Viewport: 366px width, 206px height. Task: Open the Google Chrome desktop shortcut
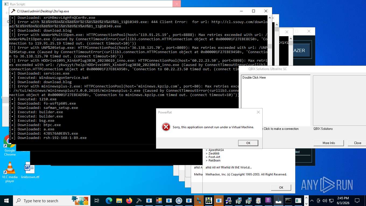click(10, 146)
